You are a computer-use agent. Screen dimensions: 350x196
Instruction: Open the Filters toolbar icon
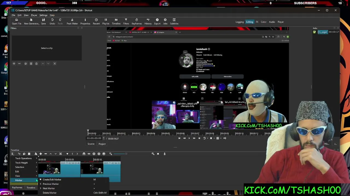click(126, 22)
